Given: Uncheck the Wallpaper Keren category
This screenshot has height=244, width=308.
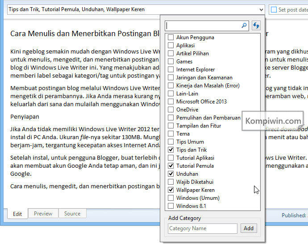Looking at the screenshot, I should pos(171,190).
